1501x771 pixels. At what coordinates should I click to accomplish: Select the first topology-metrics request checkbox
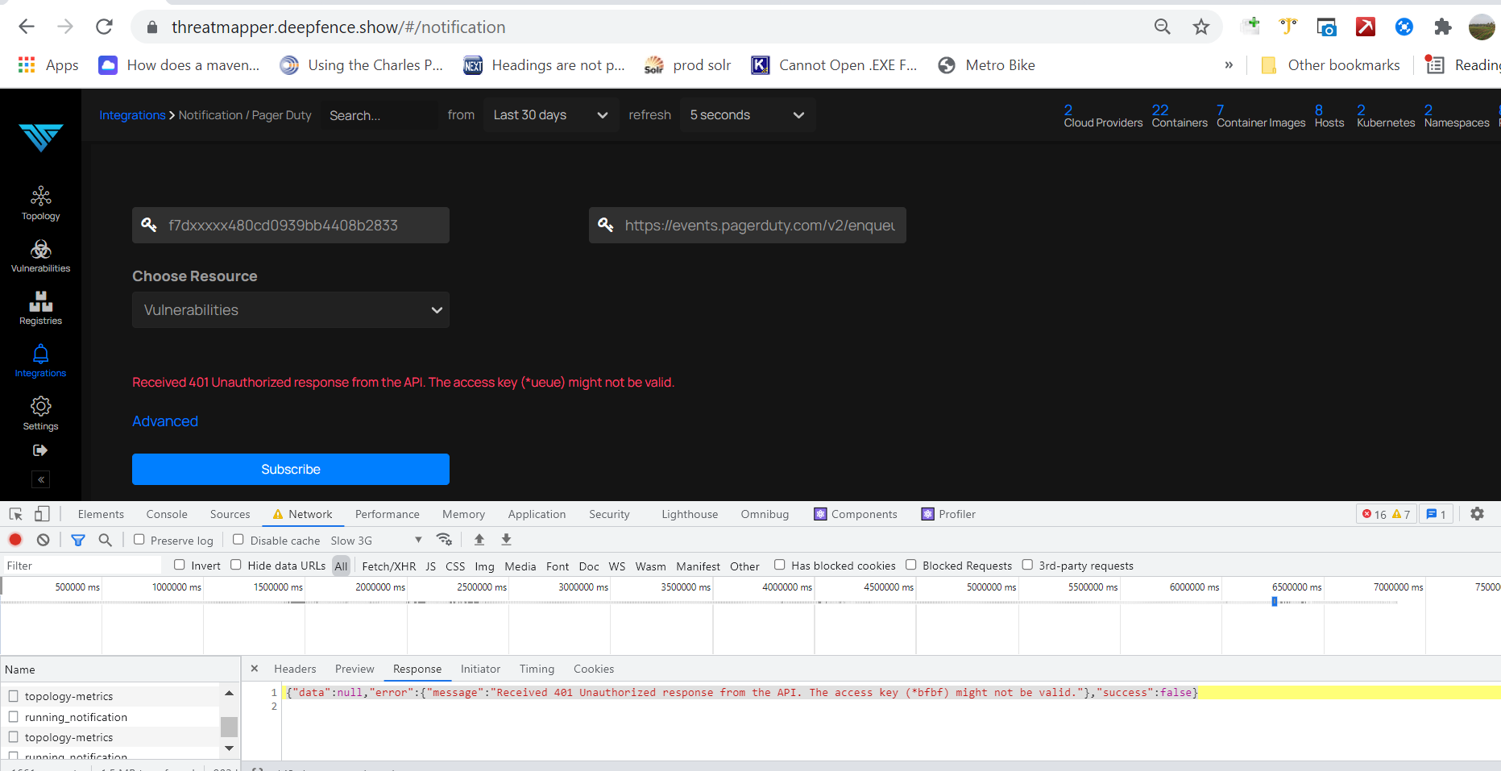(x=13, y=695)
